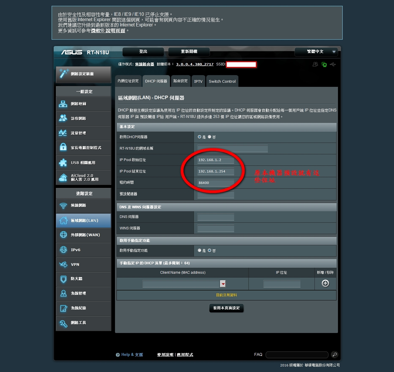Click the WINS server input field
The image size is (394, 372).
click(216, 228)
